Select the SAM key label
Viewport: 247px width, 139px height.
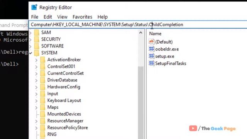click(x=46, y=32)
